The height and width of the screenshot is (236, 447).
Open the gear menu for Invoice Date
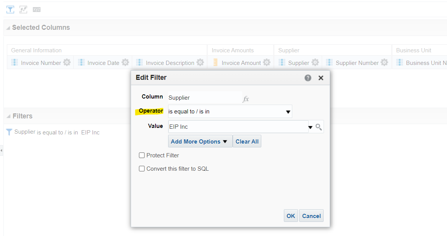click(x=125, y=62)
